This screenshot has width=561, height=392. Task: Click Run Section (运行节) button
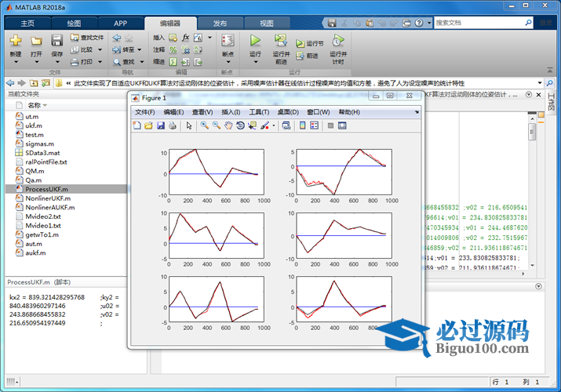tap(310, 43)
